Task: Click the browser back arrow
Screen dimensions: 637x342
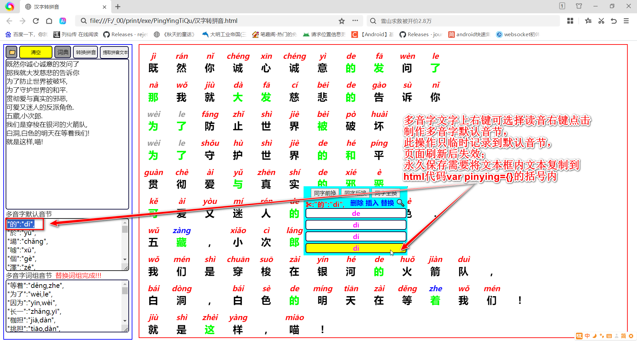Action: coord(9,21)
